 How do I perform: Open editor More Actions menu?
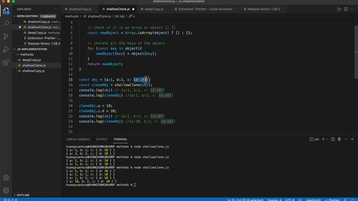click(x=352, y=9)
